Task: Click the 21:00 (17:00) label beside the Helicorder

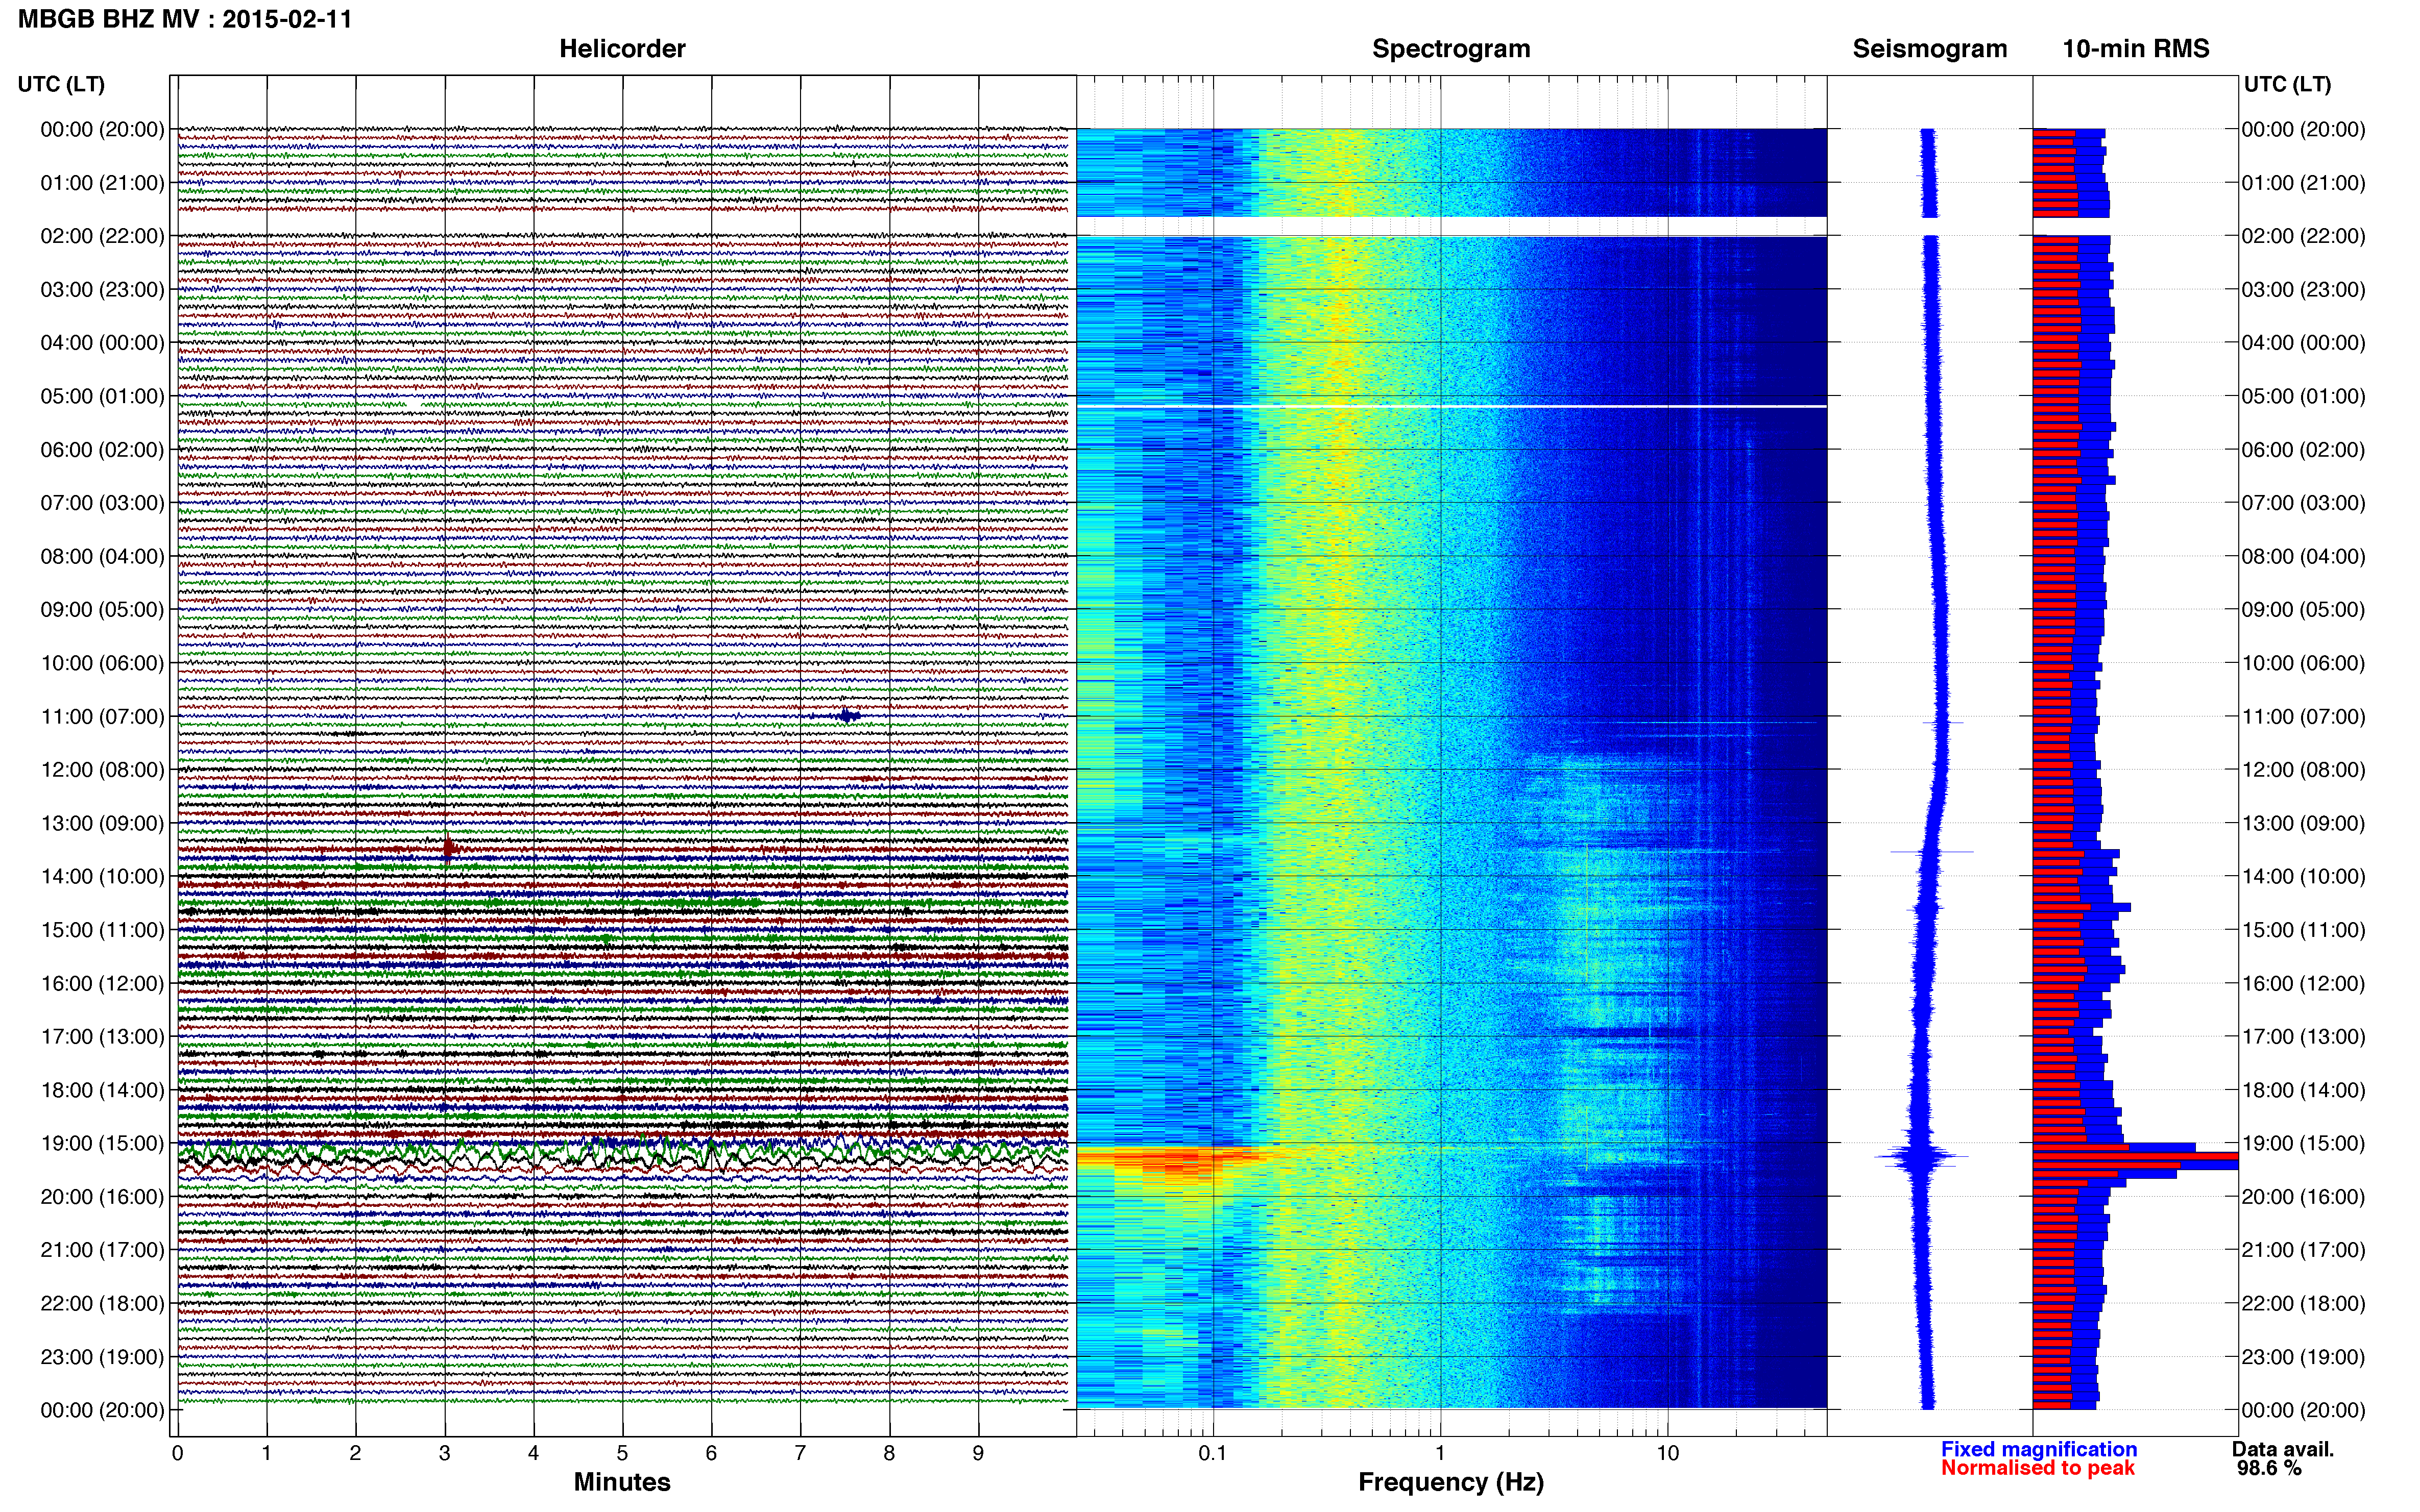Action: [102, 1250]
